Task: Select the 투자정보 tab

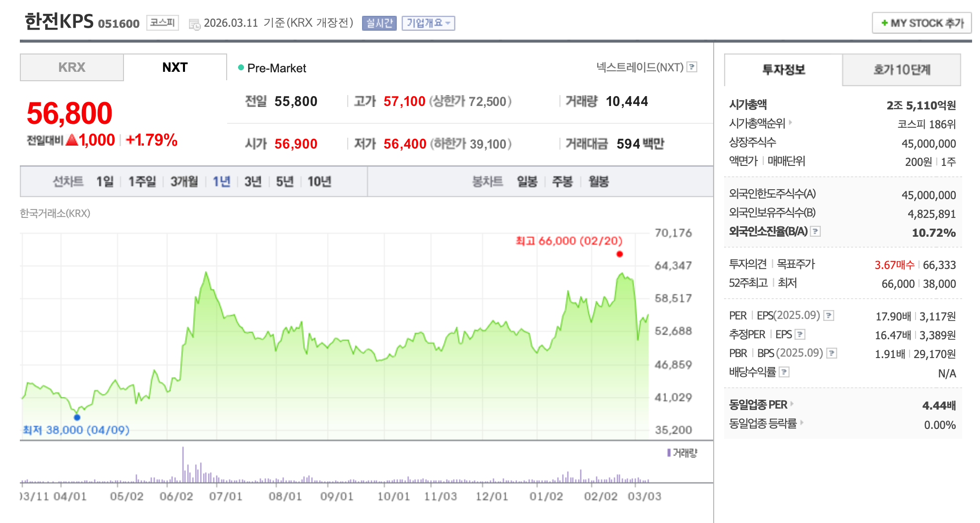Action: pos(784,70)
